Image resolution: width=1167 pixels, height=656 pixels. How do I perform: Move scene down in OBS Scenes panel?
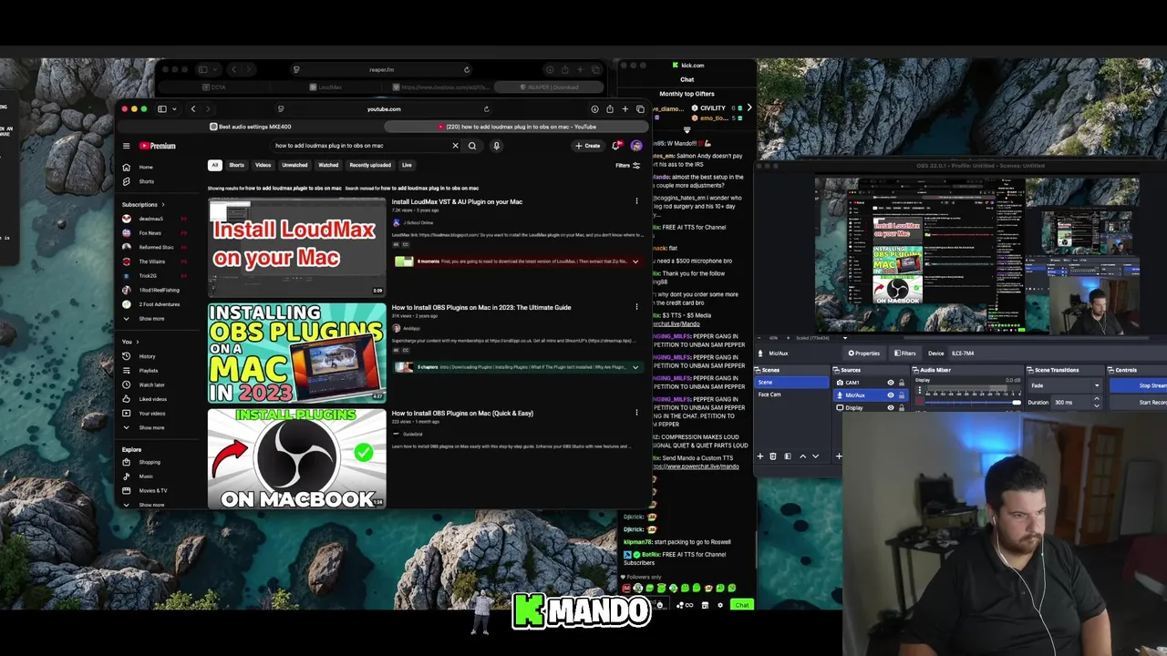815,456
